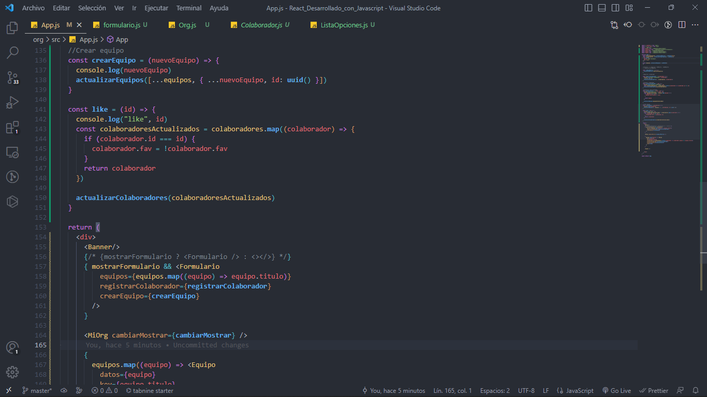The image size is (707, 397).
Task: Open Git Graph icon in editor toolbar
Action: coord(668,25)
